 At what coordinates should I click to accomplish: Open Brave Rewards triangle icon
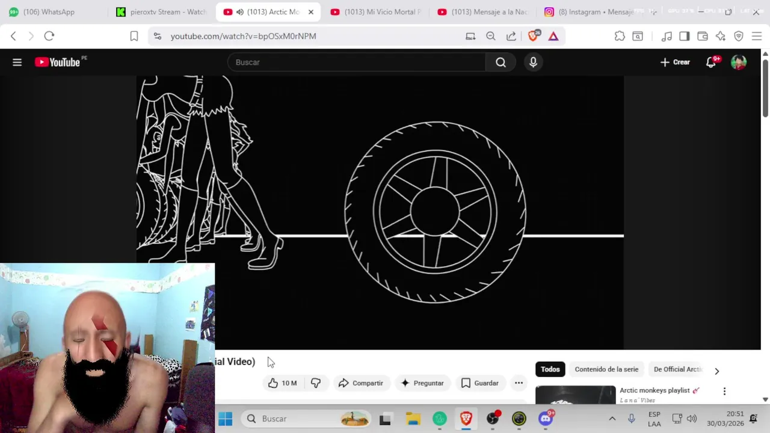[x=553, y=36]
